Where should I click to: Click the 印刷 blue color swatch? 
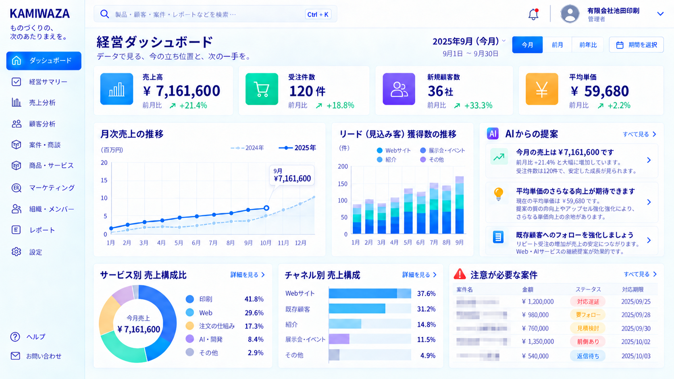click(190, 299)
